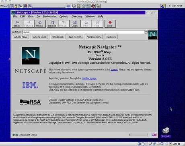
Task: Stop loading with the red Stop button
Action: [x=110, y=24]
